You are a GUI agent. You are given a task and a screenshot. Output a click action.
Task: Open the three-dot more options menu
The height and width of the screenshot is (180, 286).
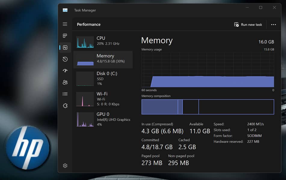click(x=273, y=25)
